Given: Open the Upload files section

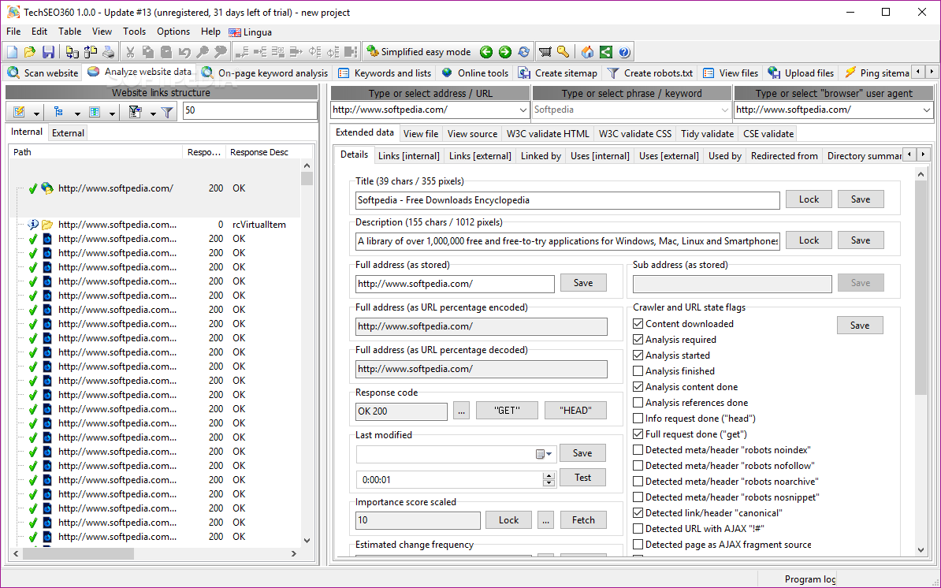Looking at the screenshot, I should coord(801,73).
